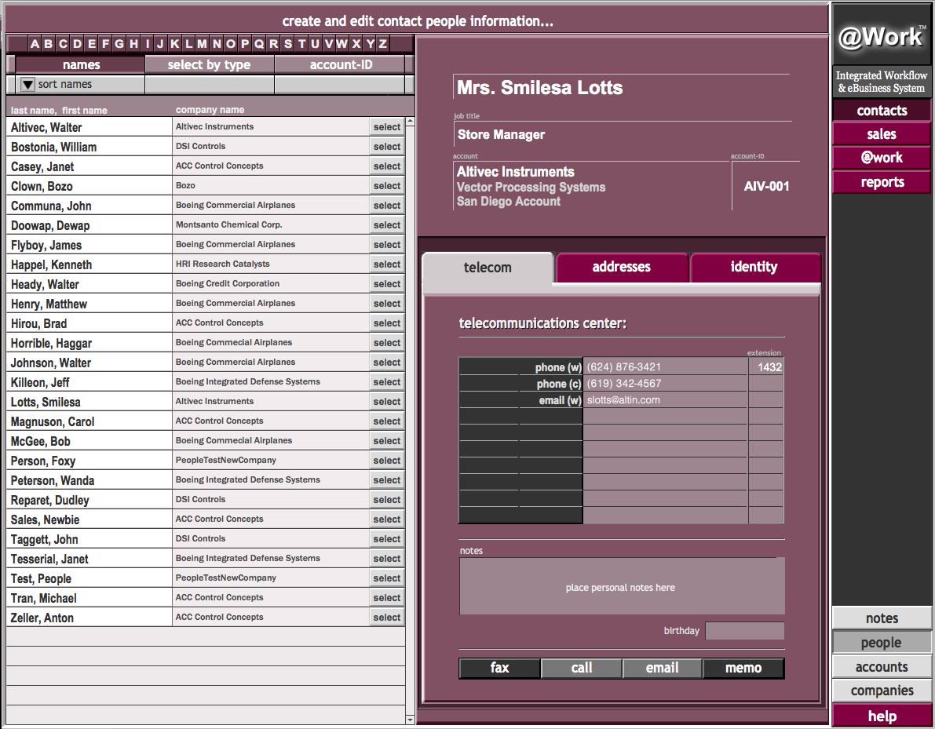Open the identity tab
Image resolution: width=935 pixels, height=729 pixels.
pyautogui.click(x=754, y=268)
